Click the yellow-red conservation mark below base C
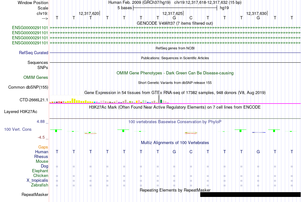The image size is (301, 202). (191, 133)
